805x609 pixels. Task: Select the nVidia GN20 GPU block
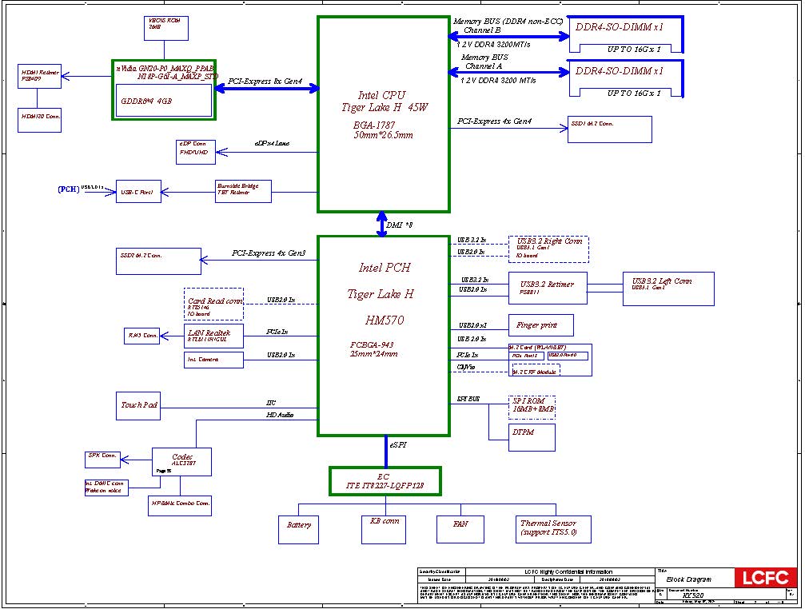coord(164,90)
